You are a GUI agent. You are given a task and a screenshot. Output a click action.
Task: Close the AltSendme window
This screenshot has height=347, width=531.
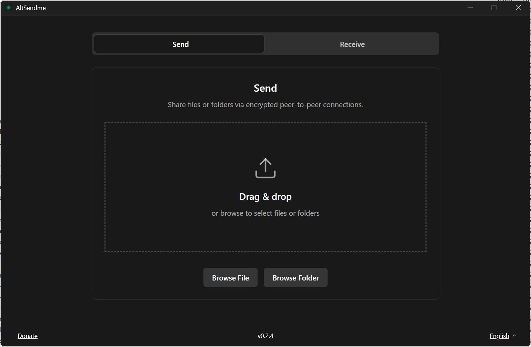(x=518, y=8)
